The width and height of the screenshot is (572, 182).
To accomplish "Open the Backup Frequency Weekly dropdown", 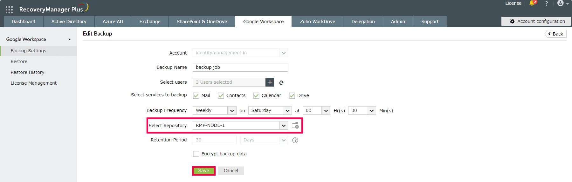I will [214, 110].
